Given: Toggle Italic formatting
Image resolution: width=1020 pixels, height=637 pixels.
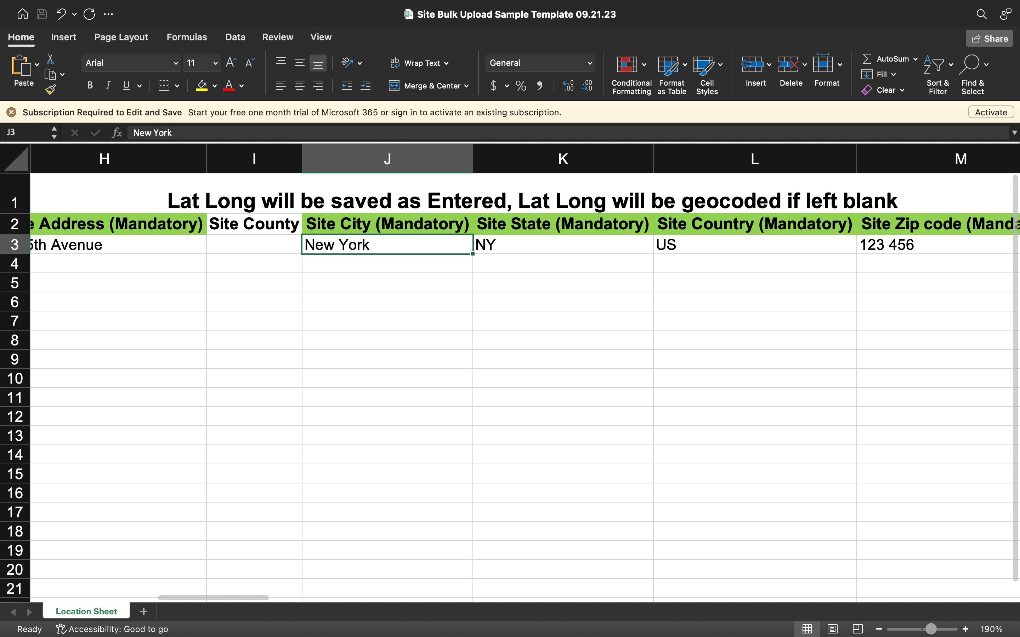Looking at the screenshot, I should click(108, 86).
